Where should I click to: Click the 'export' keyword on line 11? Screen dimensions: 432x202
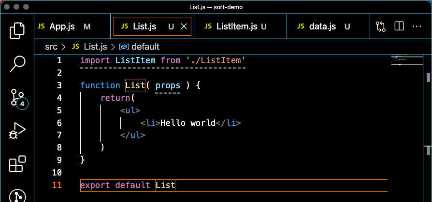click(x=95, y=185)
